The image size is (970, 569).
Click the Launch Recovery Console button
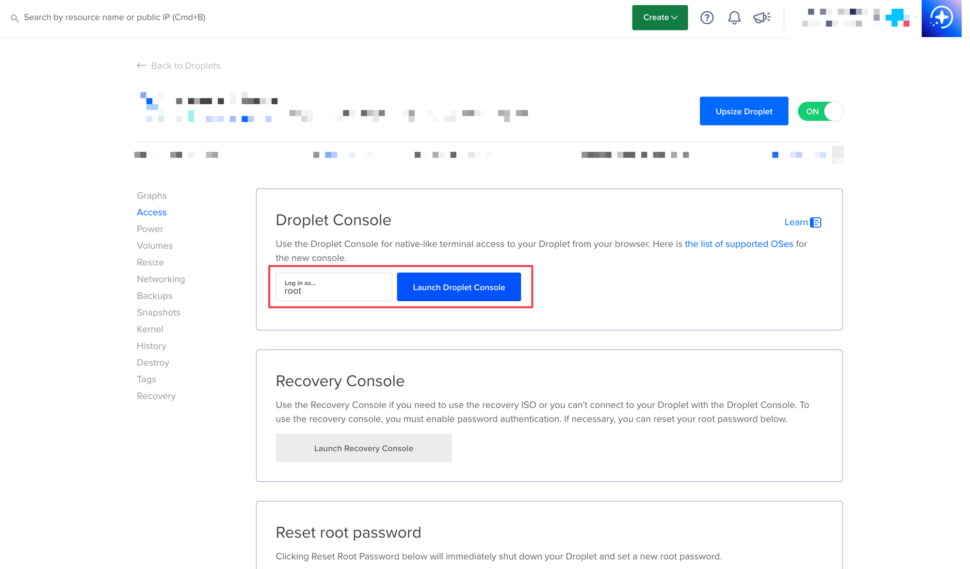[363, 448]
